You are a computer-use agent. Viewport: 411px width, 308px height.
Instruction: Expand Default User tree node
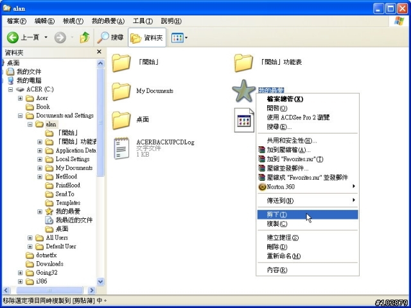pyautogui.click(x=30, y=246)
